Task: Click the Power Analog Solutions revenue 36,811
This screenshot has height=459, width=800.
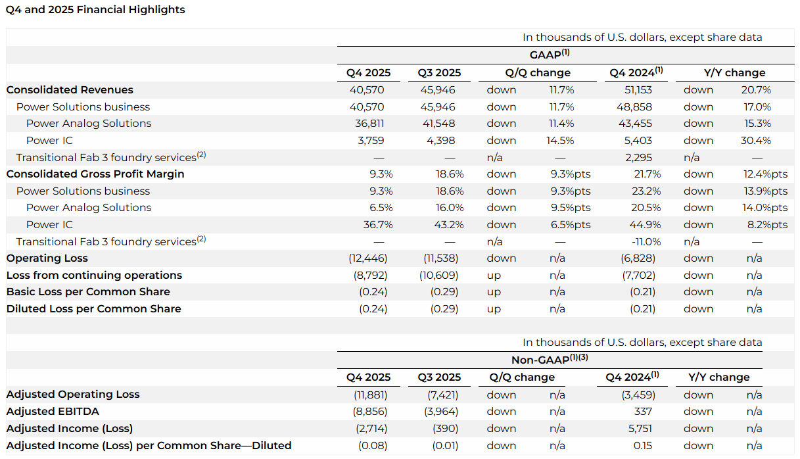Action: 369,124
